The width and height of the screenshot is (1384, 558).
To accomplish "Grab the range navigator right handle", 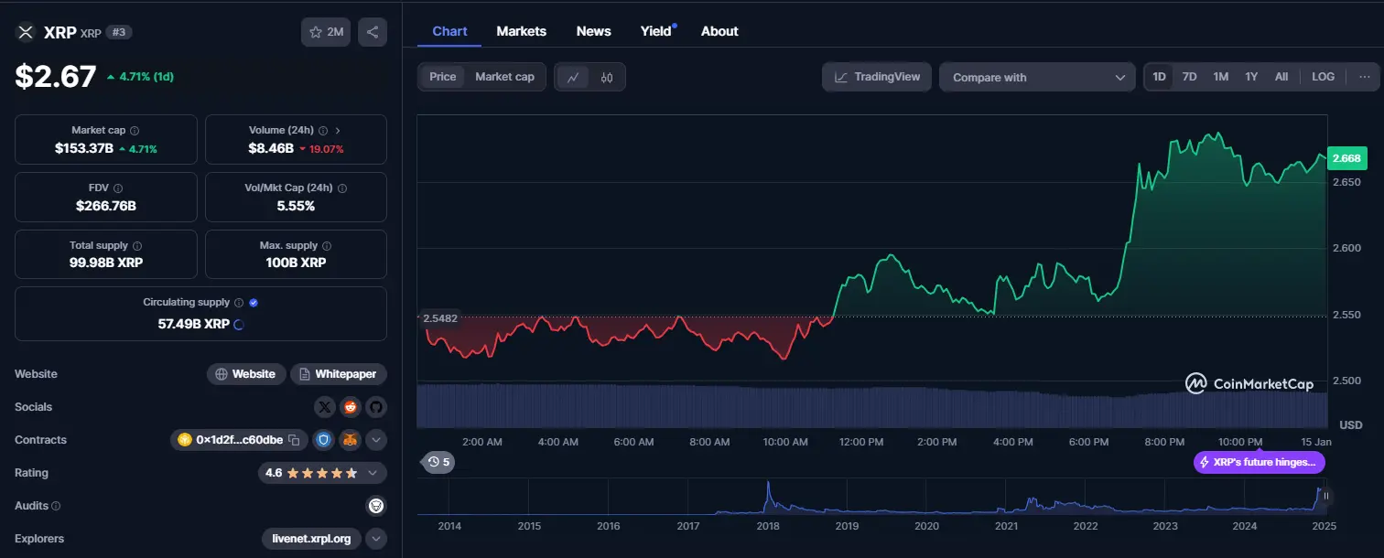I will point(1326,497).
